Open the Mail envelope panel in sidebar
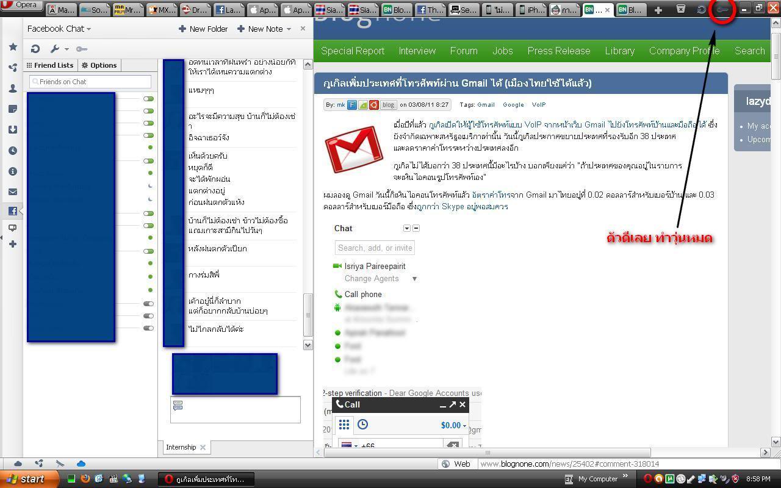The image size is (781, 488). click(x=13, y=192)
